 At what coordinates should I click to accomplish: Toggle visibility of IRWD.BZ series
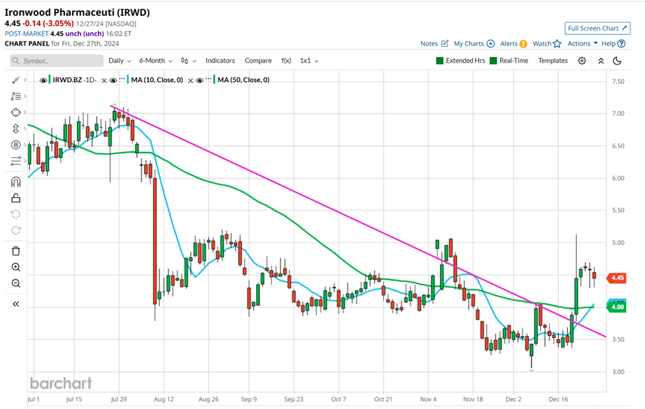coord(44,80)
